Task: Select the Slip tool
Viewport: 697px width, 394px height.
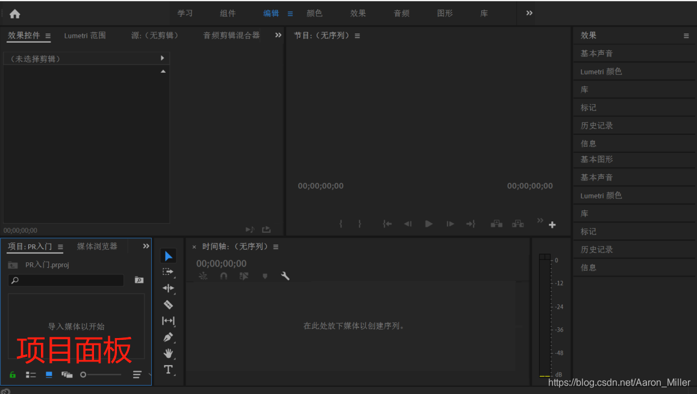Action: pyautogui.click(x=168, y=321)
